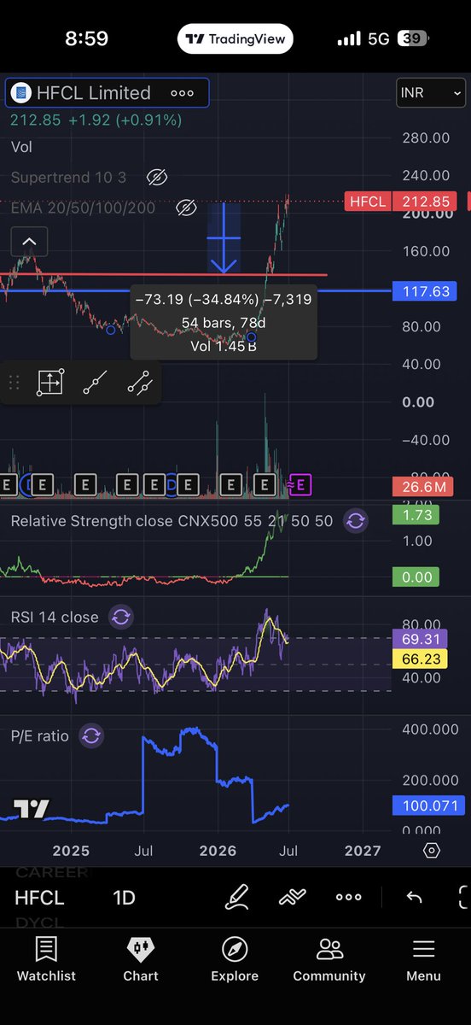Switch to the Watchlist tab

tap(46, 958)
